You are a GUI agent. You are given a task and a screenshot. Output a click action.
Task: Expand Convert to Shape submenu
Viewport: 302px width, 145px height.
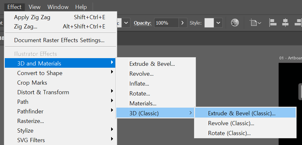click(61, 73)
